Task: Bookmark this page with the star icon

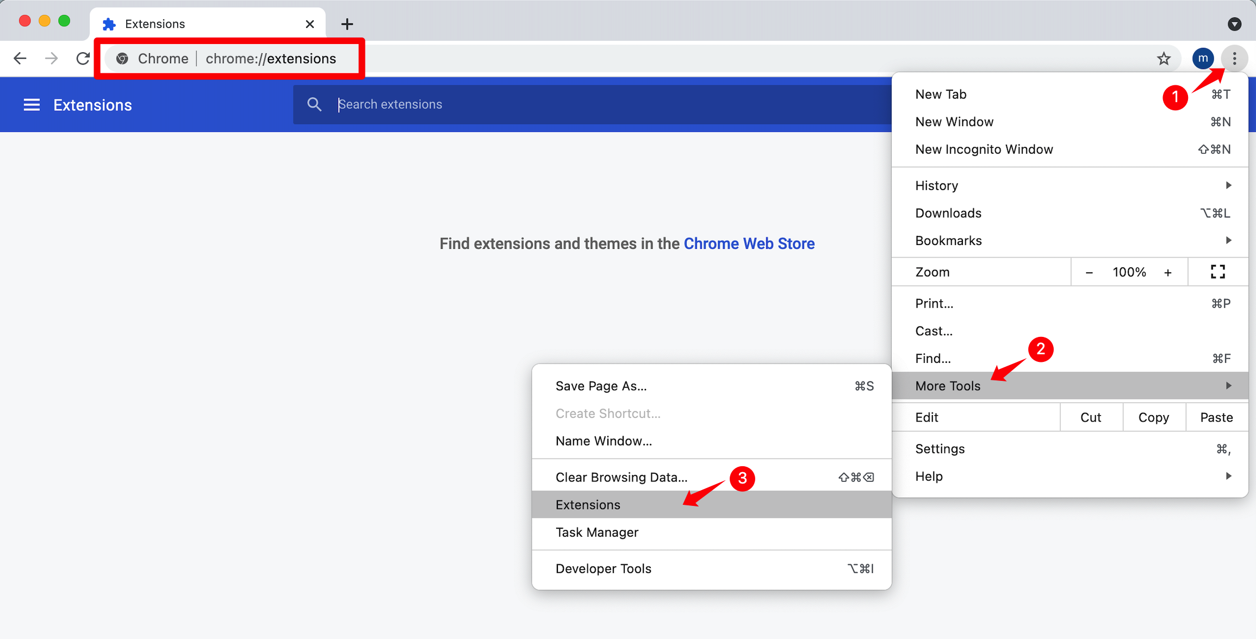Action: (1164, 58)
